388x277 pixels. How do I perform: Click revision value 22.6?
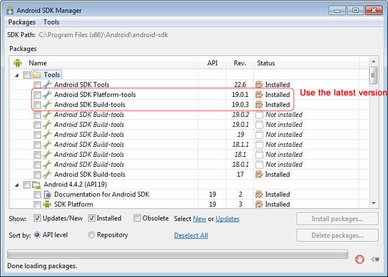240,85
